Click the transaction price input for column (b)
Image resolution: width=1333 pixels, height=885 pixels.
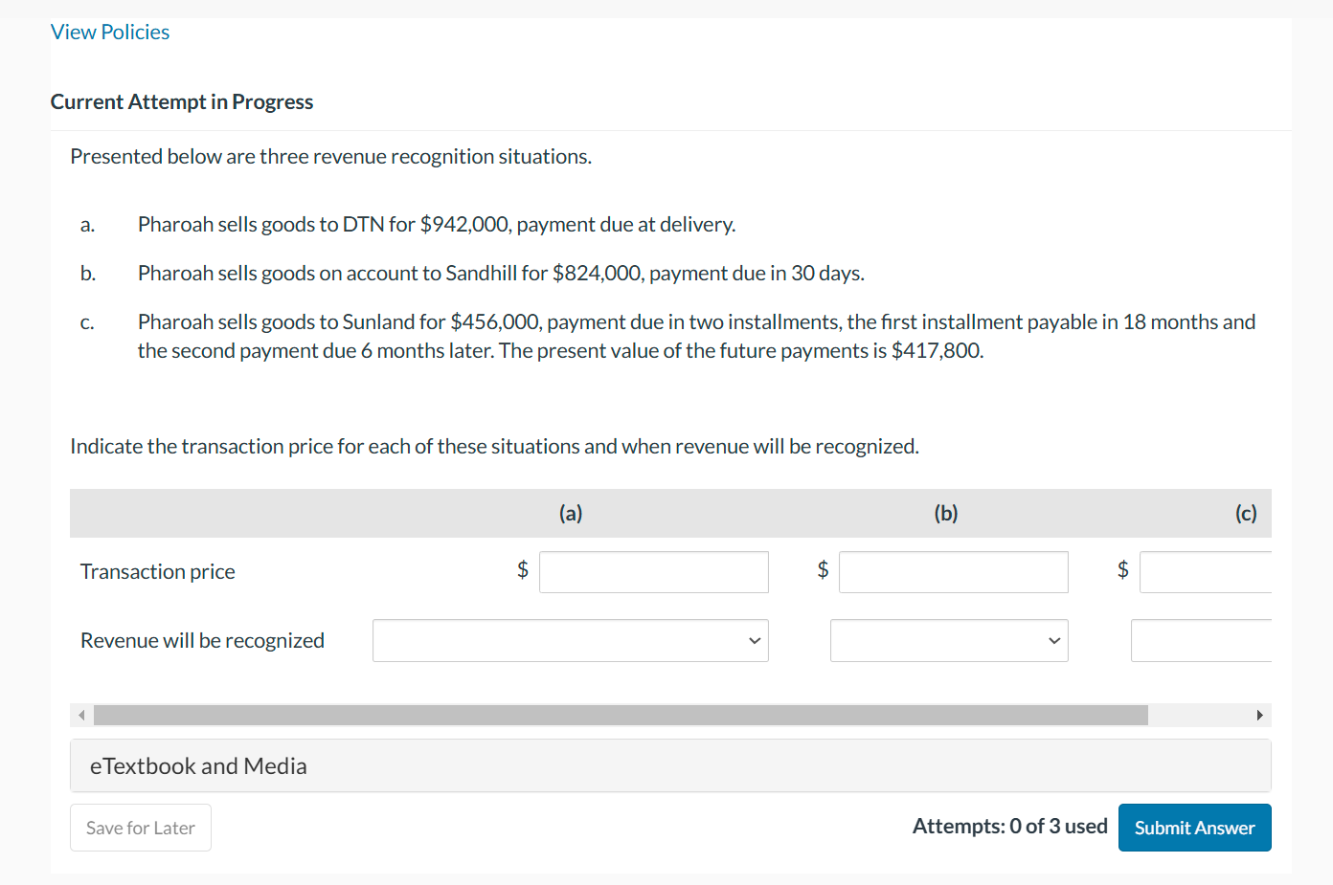(x=953, y=571)
